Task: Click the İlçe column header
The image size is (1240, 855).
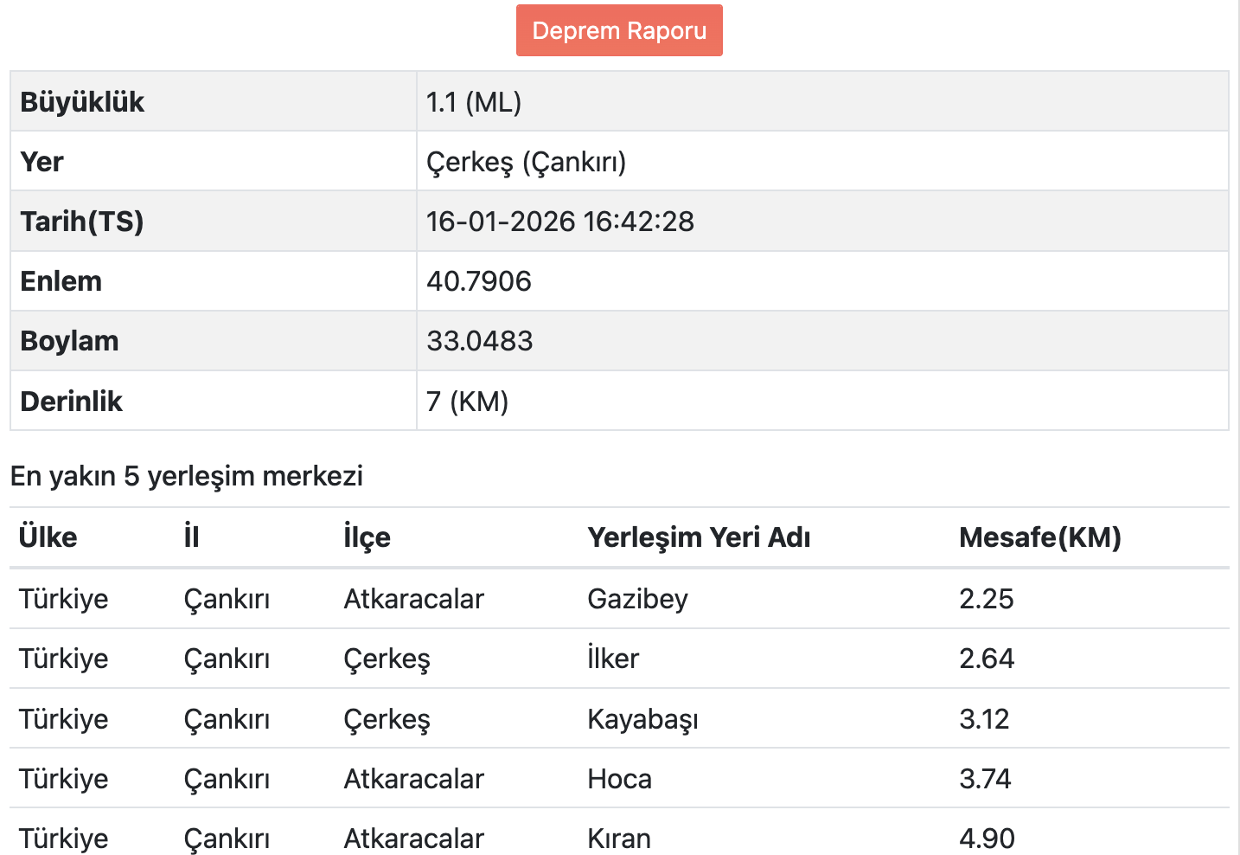Action: [x=368, y=537]
